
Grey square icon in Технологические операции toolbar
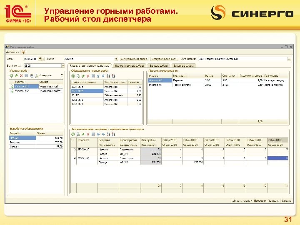pyautogui.click(x=93, y=134)
